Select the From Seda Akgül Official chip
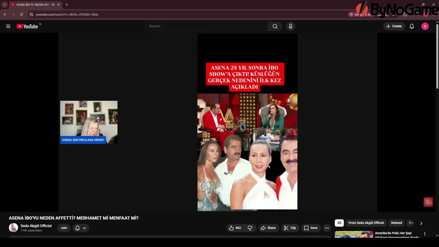439x247 pixels. (x=366, y=223)
